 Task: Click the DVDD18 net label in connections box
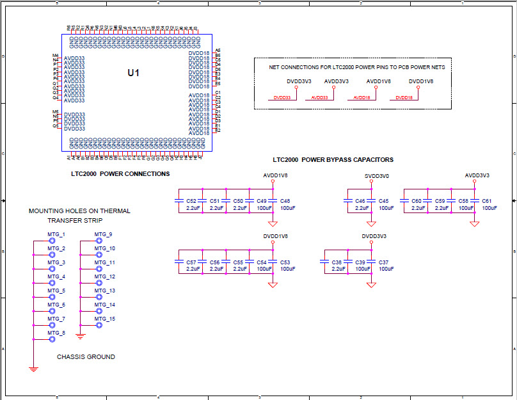403,98
